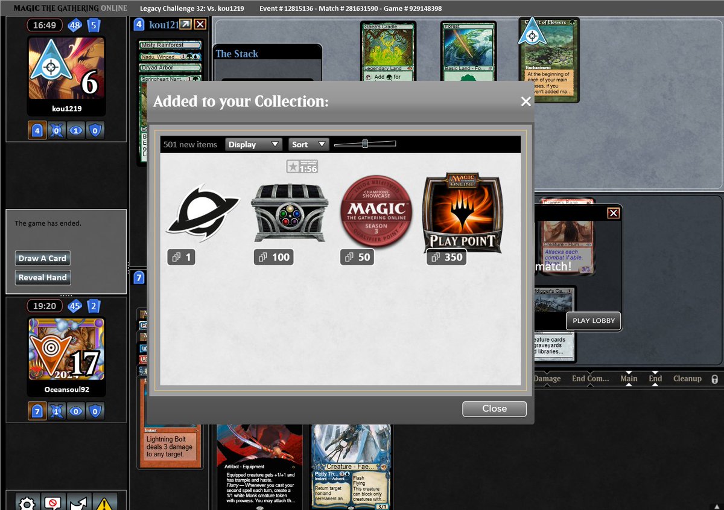Click the Forest basic land card
The image size is (724, 510).
[468, 51]
